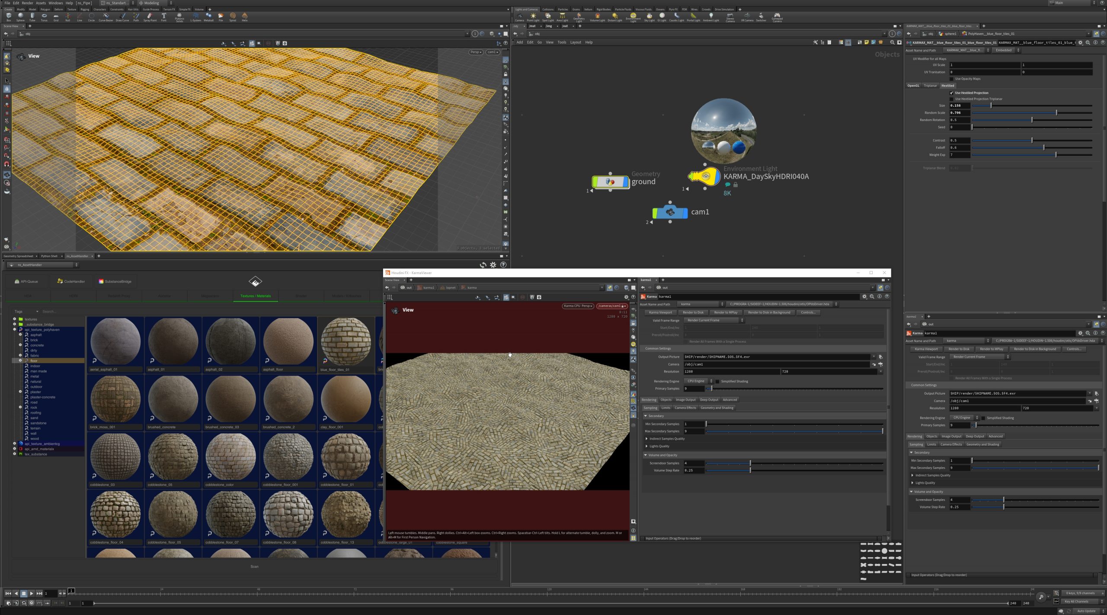1107x615 pixels.
Task: Enable the Use Opacity Maps checkbox
Action: 951,79
